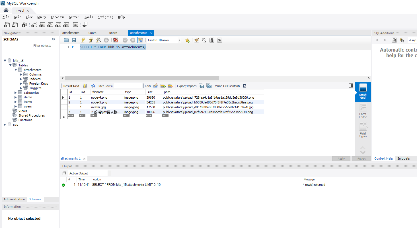This screenshot has height=228, width=417.
Task: Insert a new row in result grid
Action: [x=163, y=86]
